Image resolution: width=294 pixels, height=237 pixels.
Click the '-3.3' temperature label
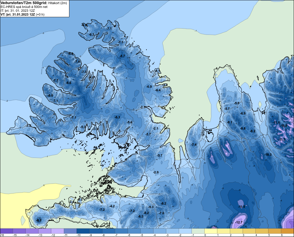165,85
